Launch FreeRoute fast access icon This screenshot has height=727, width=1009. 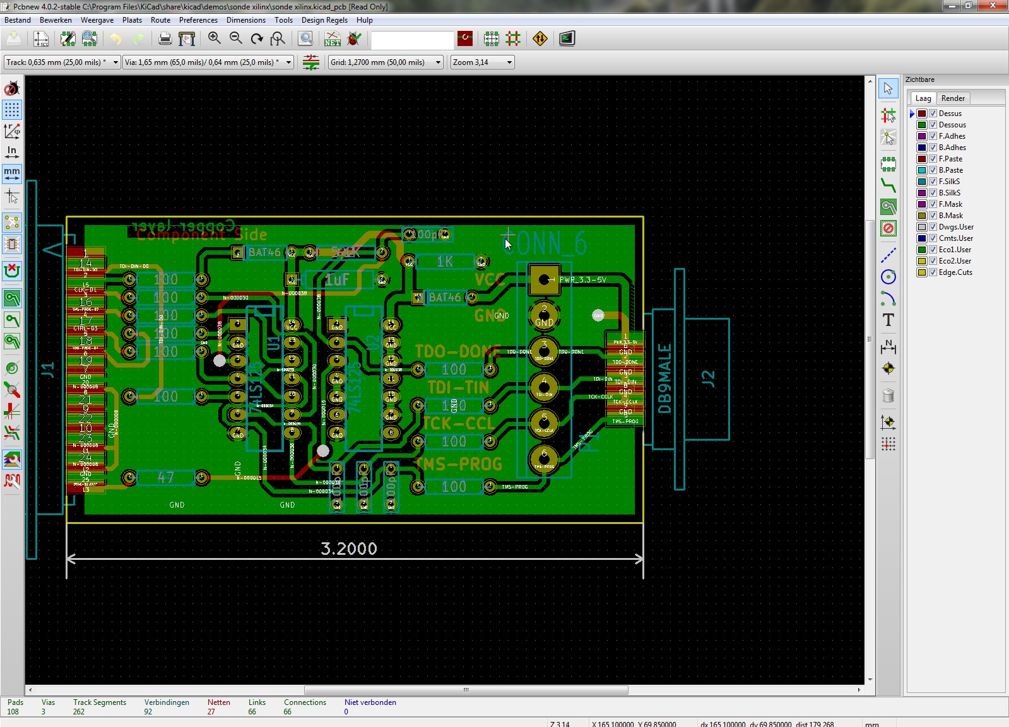(x=540, y=39)
